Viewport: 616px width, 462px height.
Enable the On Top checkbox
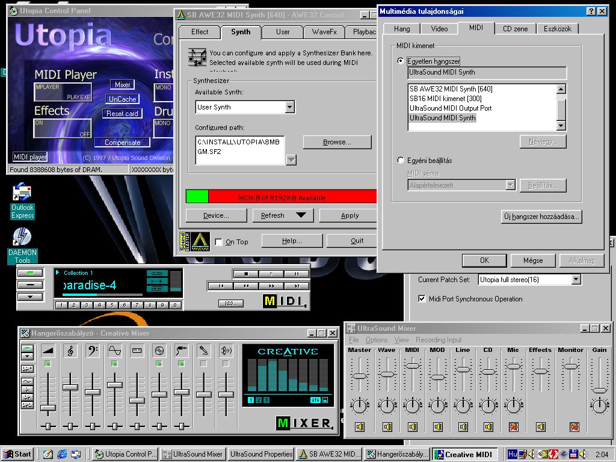click(x=219, y=242)
